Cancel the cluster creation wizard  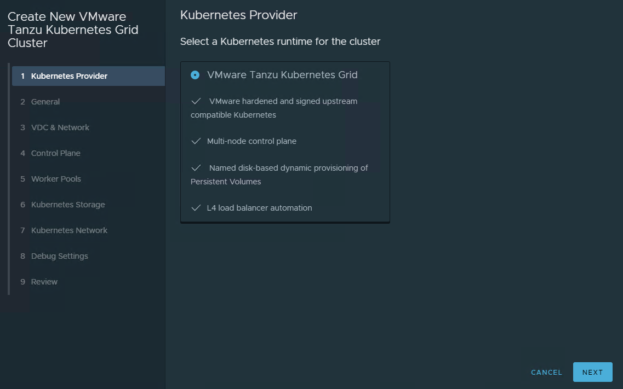click(546, 372)
